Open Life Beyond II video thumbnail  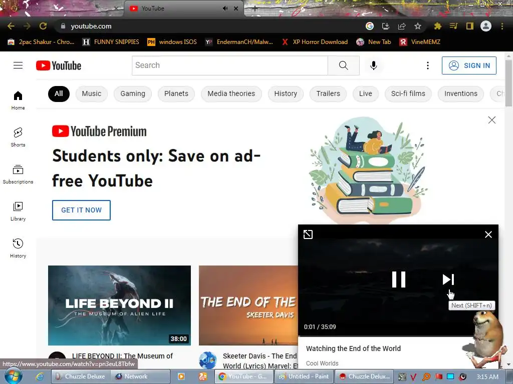pyautogui.click(x=119, y=305)
